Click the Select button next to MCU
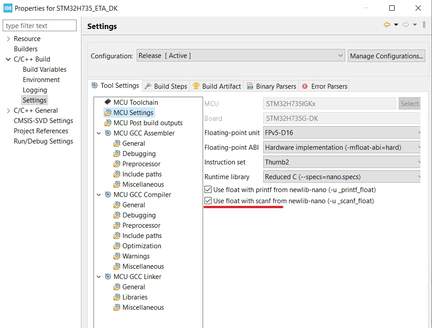432x328 pixels. [409, 104]
